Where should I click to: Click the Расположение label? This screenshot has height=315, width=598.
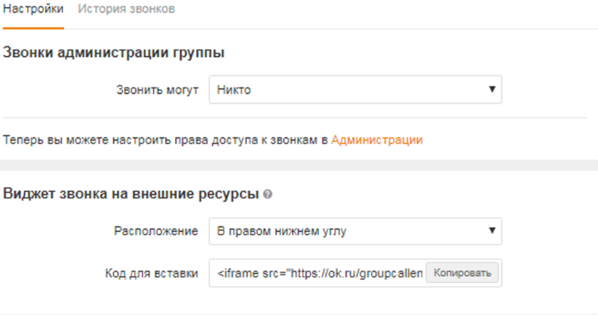pyautogui.click(x=156, y=231)
